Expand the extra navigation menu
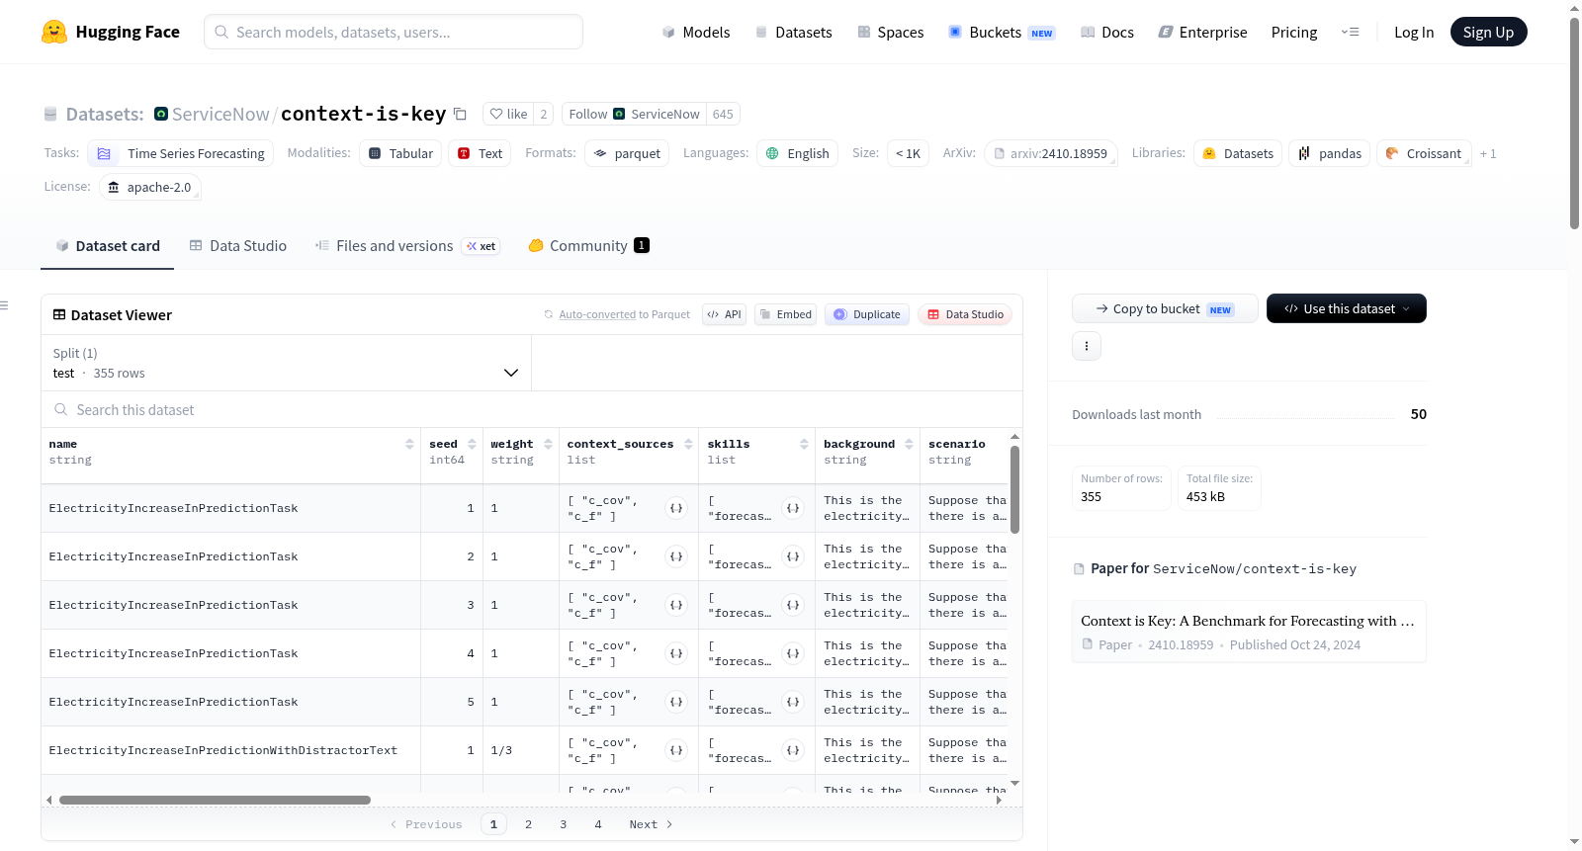Image resolution: width=1582 pixels, height=851 pixels. (1350, 32)
